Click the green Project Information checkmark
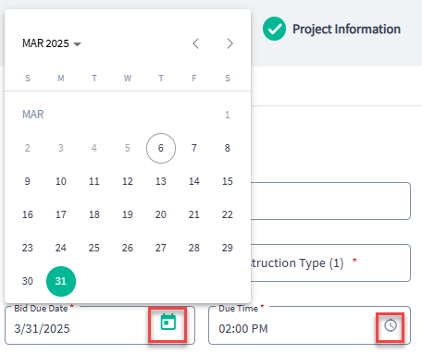422x354 pixels. (x=274, y=29)
